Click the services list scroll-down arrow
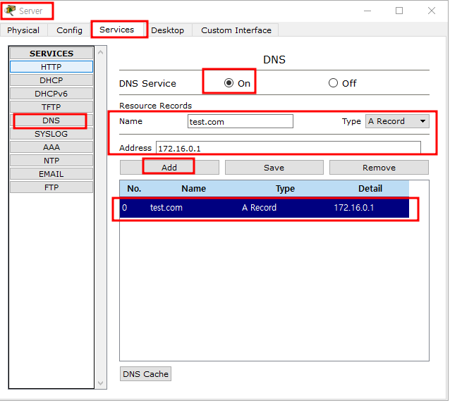 pos(100,383)
